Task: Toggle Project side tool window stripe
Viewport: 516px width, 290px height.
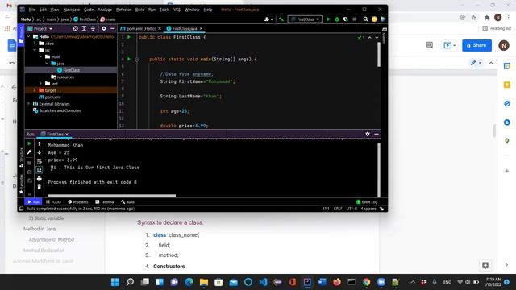Action: coord(21,35)
